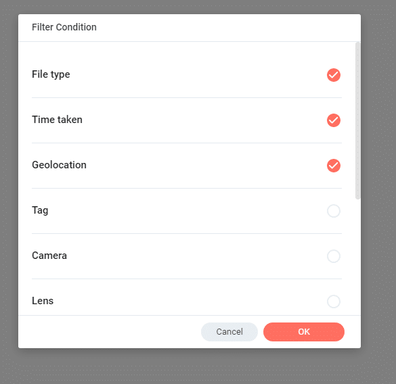Select the Camera label text
This screenshot has width=396, height=384.
49,256
